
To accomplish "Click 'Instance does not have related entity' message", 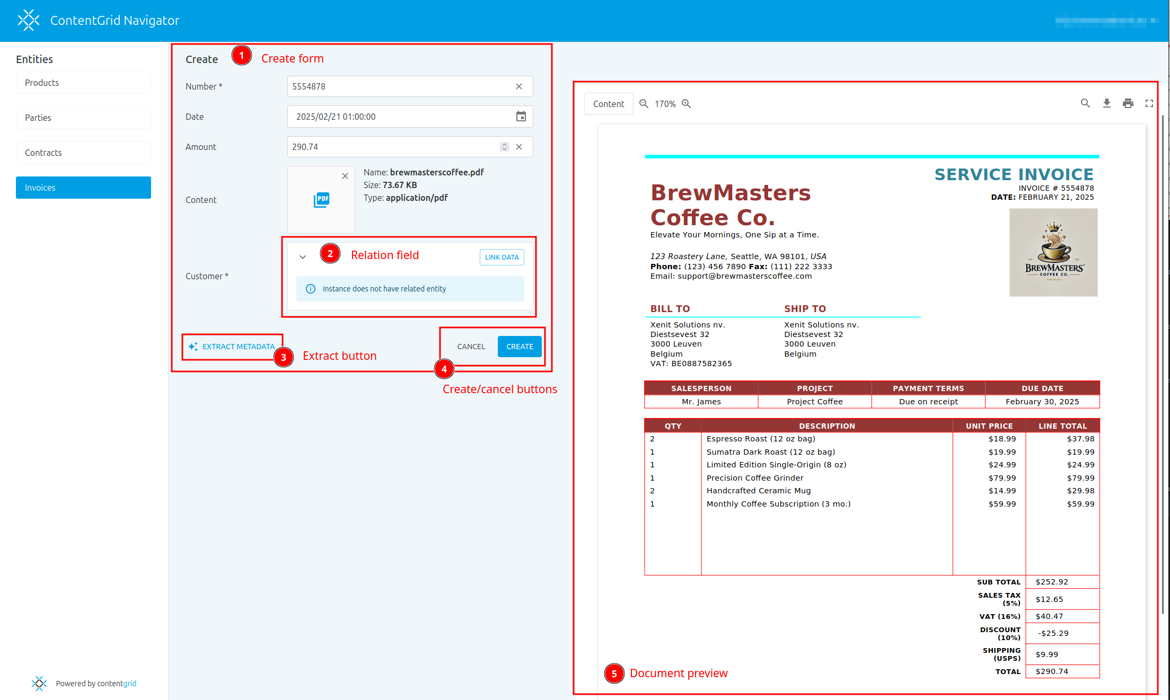I will (x=384, y=289).
